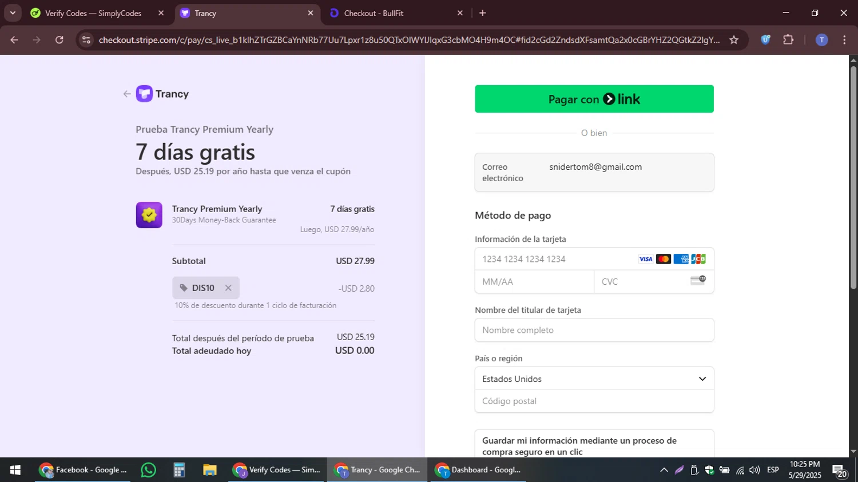Click the DIS10 coupon tag icon
Image resolution: width=858 pixels, height=482 pixels.
(184, 288)
